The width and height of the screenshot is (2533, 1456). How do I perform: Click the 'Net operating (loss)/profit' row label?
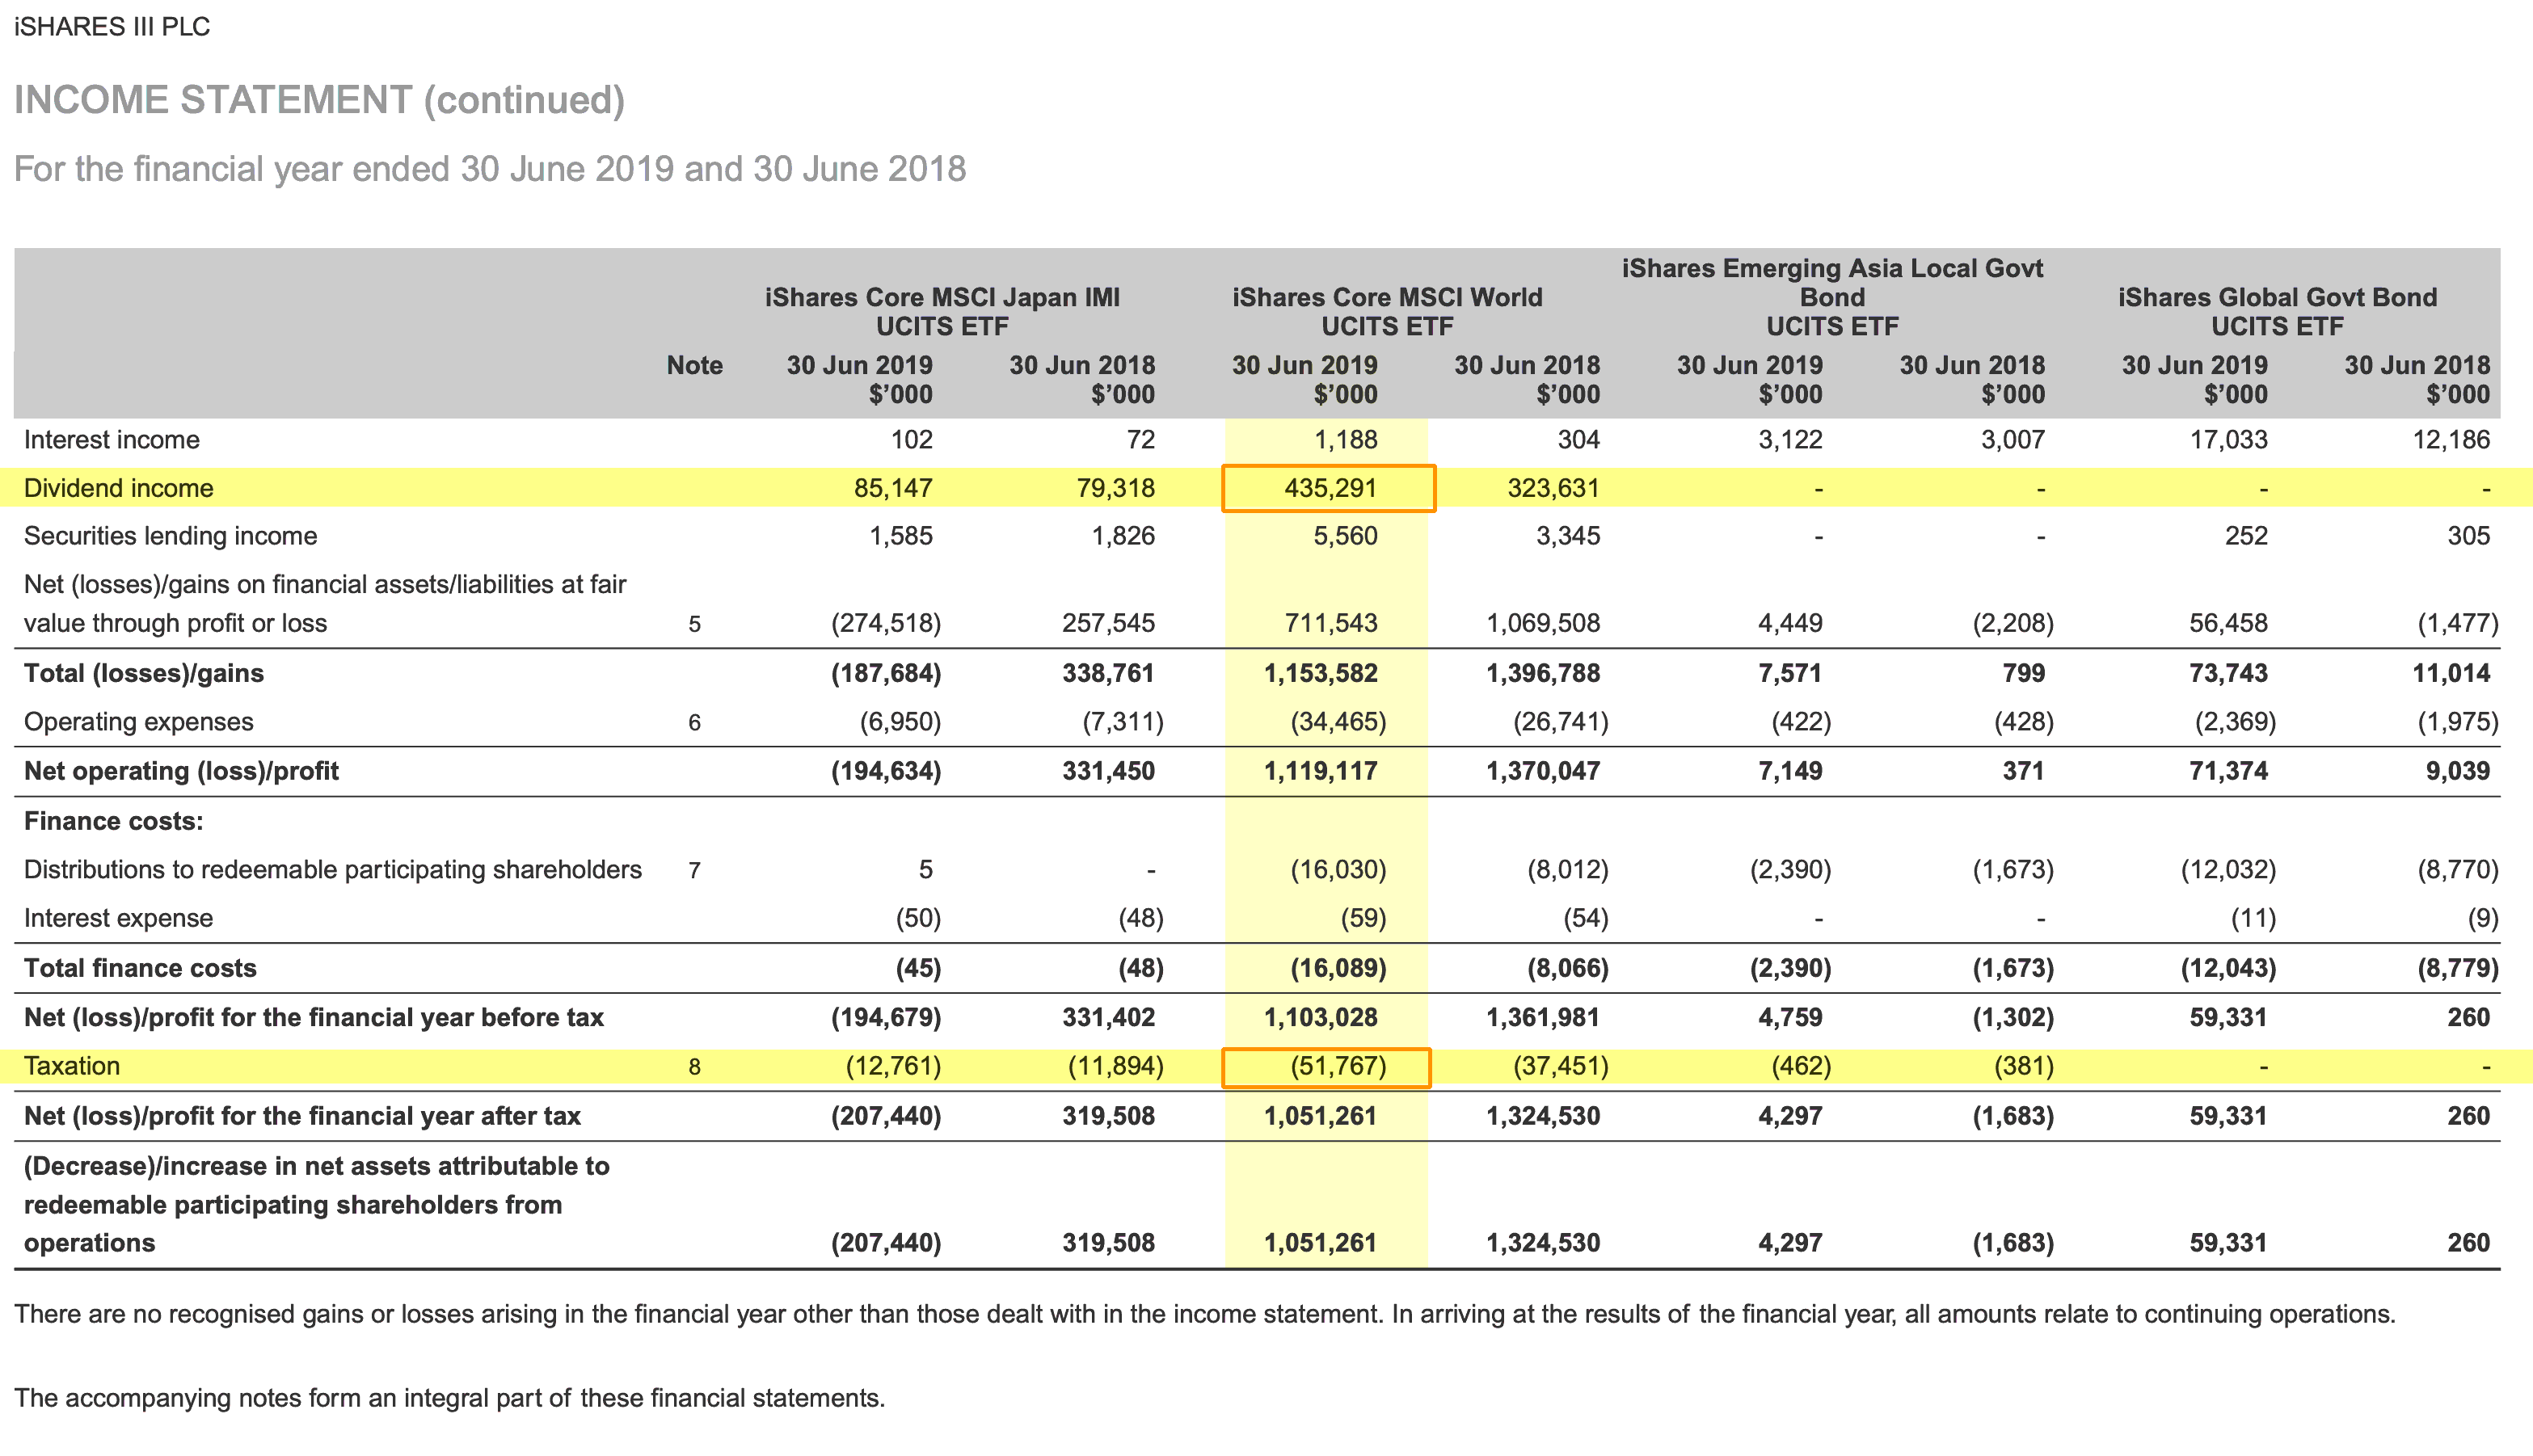pyautogui.click(x=181, y=771)
